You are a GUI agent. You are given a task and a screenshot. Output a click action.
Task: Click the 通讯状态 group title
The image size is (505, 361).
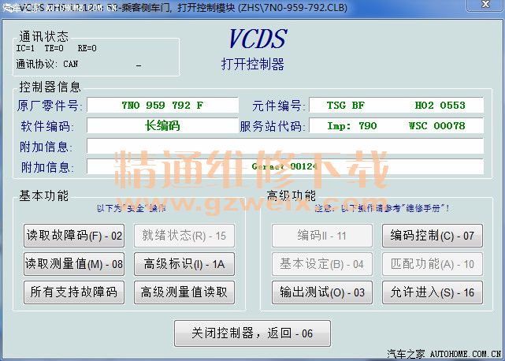coord(44,36)
